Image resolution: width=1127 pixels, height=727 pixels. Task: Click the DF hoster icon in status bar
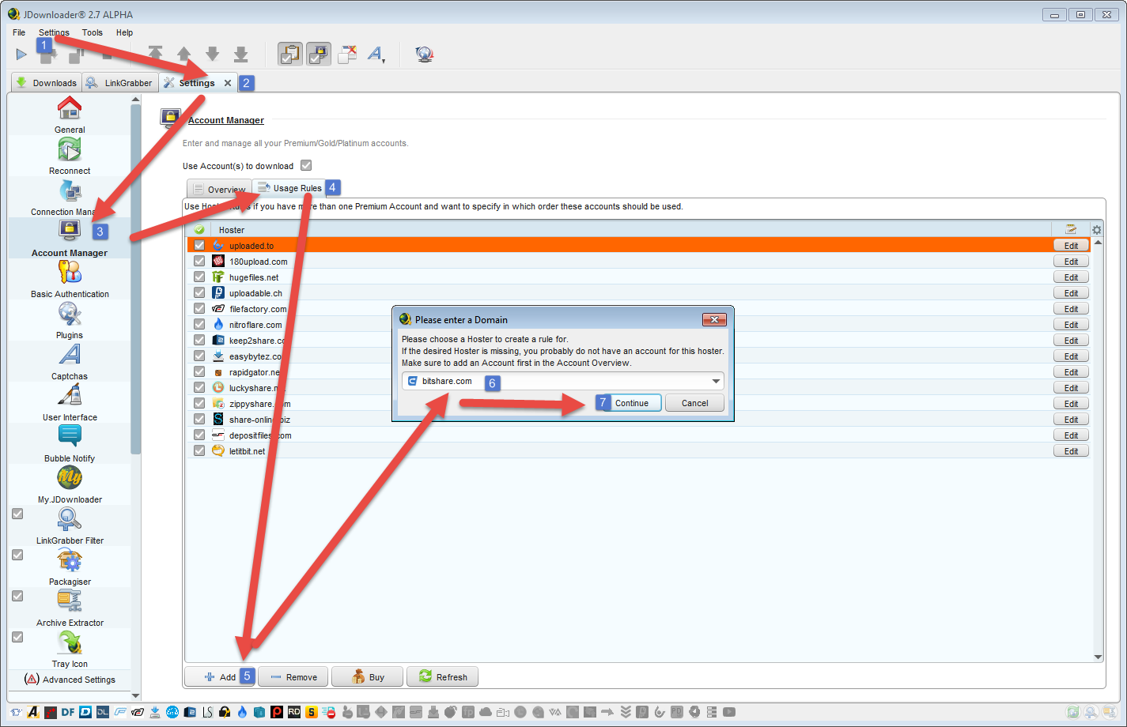coord(68,712)
